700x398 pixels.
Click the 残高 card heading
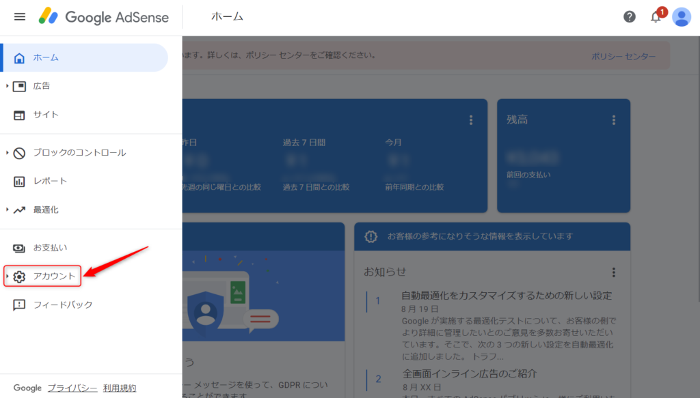click(517, 119)
